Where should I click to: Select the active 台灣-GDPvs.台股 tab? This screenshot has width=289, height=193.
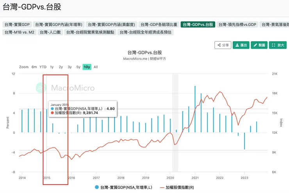point(198,25)
